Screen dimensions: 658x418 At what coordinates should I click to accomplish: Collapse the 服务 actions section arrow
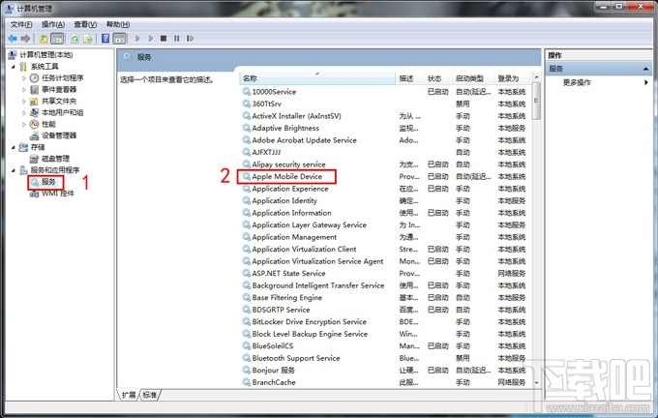(645, 69)
